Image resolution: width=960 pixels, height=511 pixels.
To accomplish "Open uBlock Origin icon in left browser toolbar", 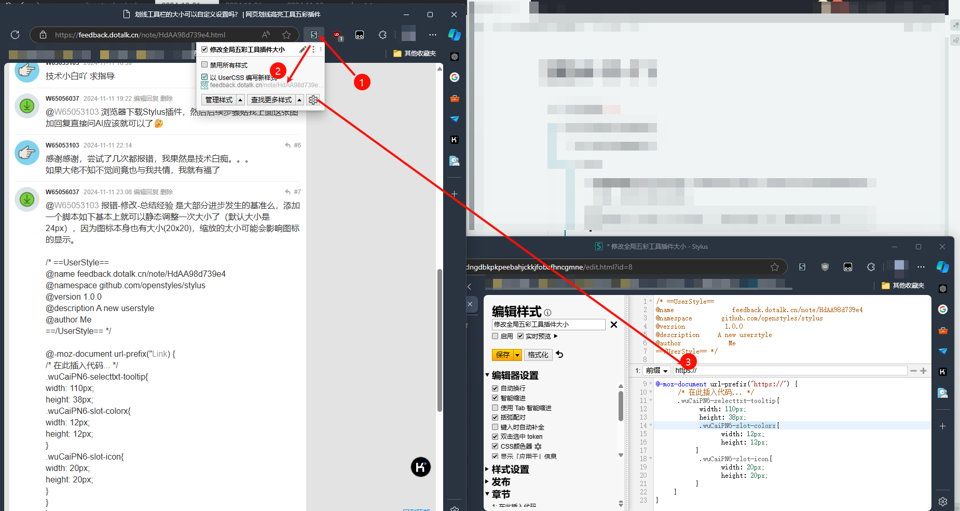I will [337, 35].
